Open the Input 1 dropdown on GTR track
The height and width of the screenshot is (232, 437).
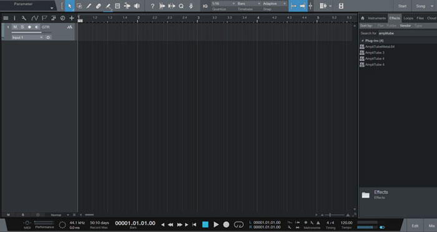[27, 37]
